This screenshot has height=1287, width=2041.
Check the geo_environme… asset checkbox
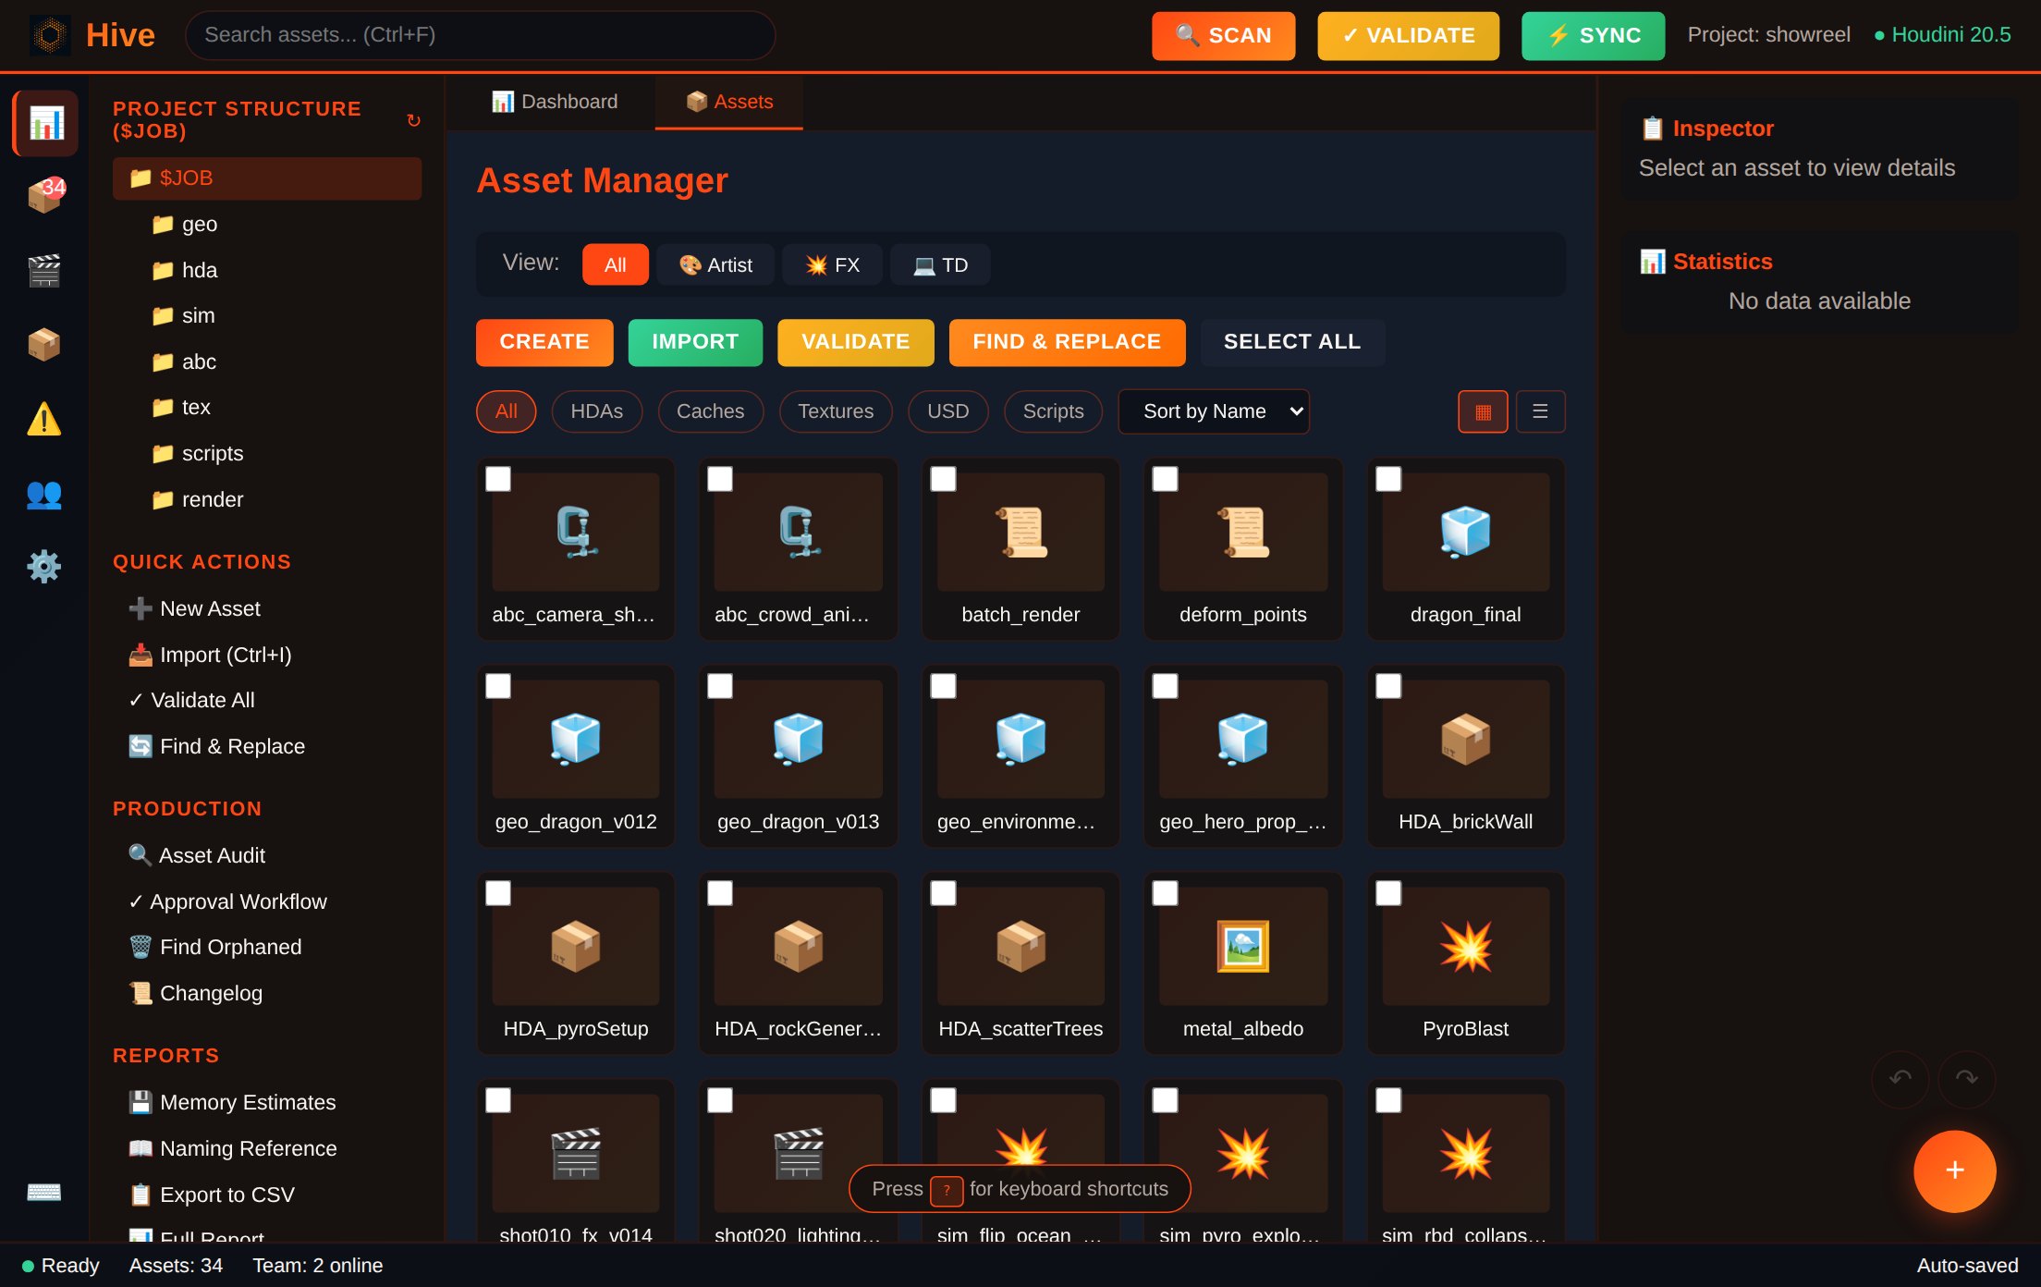943,686
